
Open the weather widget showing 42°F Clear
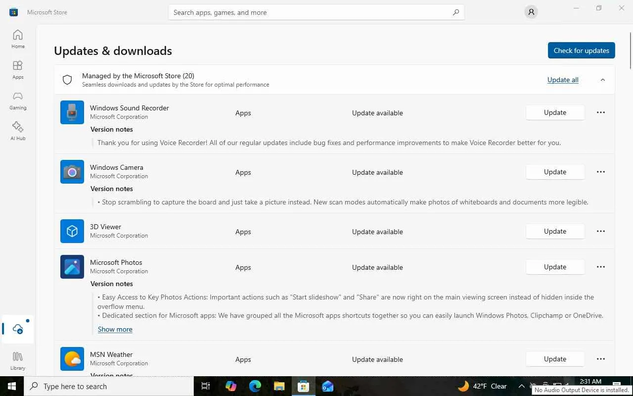pyautogui.click(x=483, y=386)
